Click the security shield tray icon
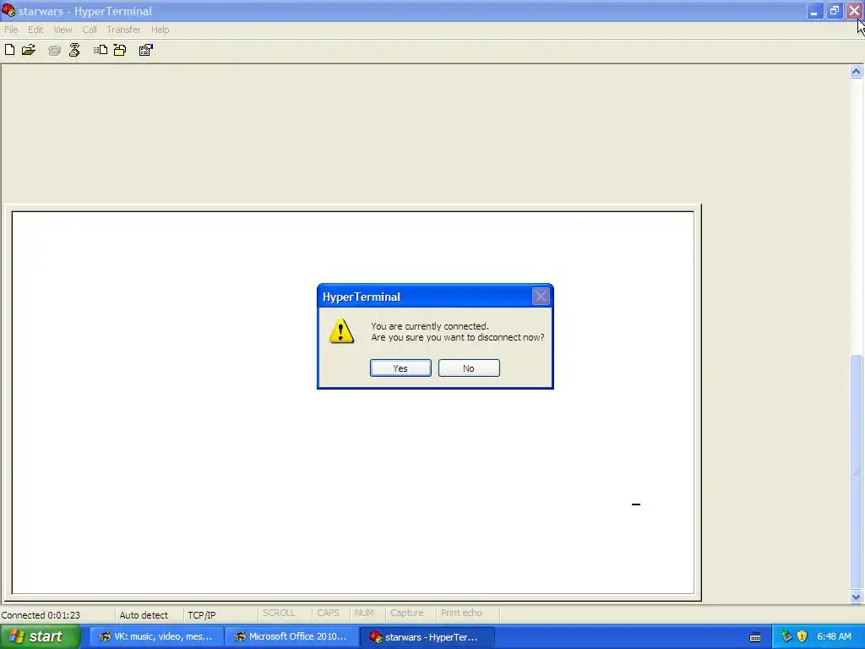The image size is (865, 649). 802,636
